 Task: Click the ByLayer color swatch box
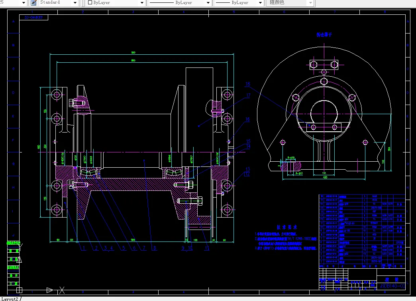coord(90,3)
